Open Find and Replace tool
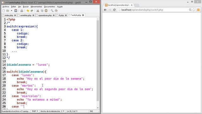The height and width of the screenshot is (114, 202). [x=56, y=11]
